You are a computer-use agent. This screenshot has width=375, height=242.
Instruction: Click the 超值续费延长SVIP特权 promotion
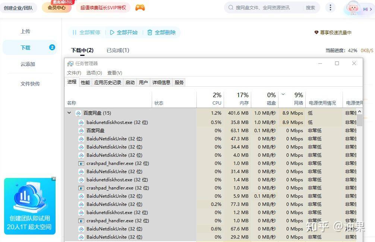[x=103, y=8]
